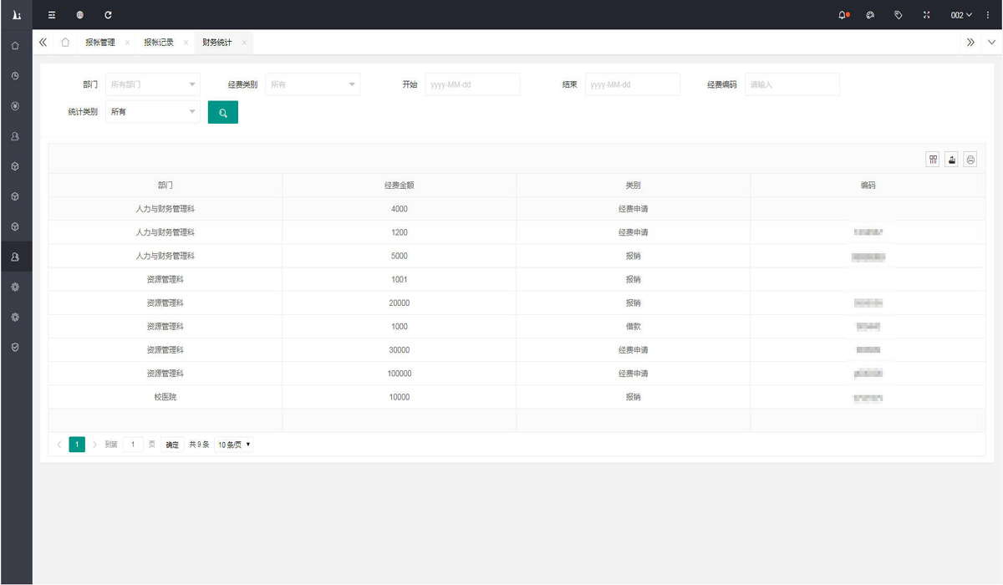Viewport: 1003px width, 585px height.
Task: Click the 开始 date input field
Action: 472,84
